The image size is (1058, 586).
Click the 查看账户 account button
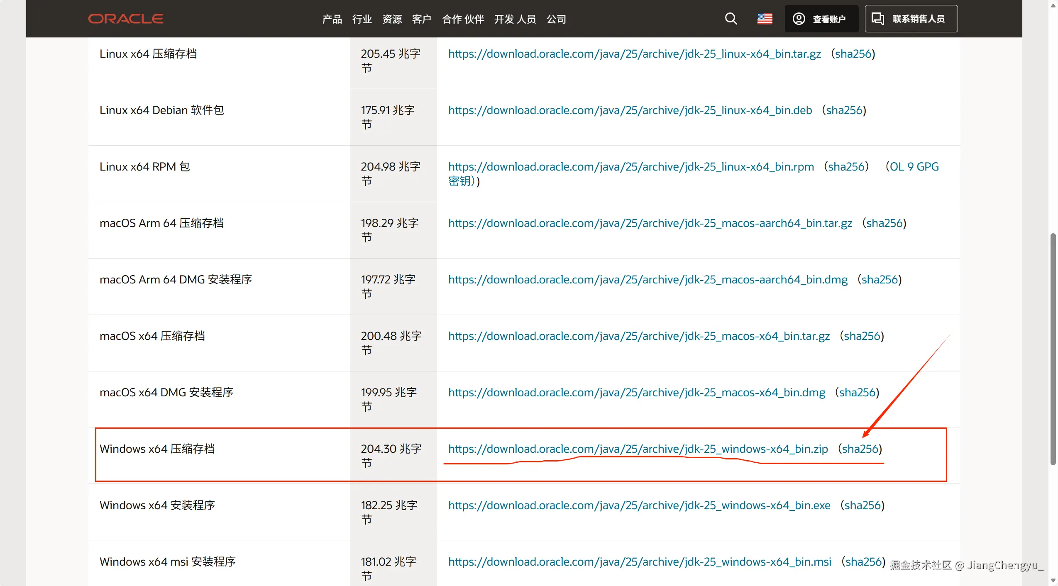point(821,19)
